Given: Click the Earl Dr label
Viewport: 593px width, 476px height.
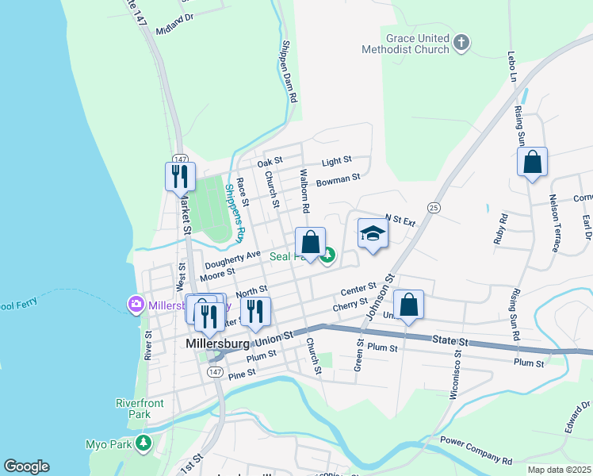Looking at the screenshot, I should (x=587, y=228).
